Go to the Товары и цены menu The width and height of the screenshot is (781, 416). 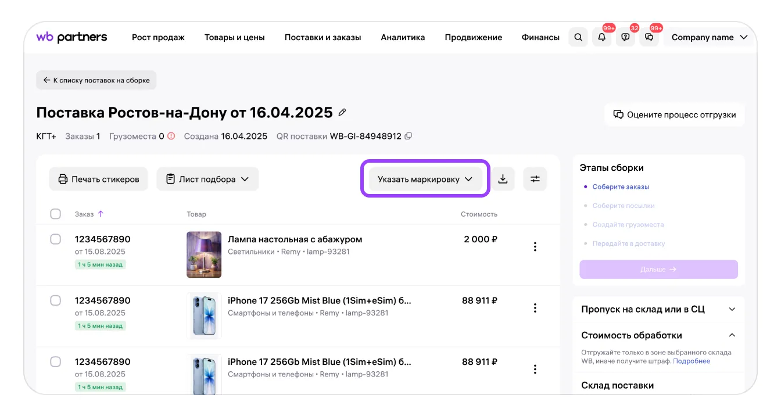(x=234, y=37)
